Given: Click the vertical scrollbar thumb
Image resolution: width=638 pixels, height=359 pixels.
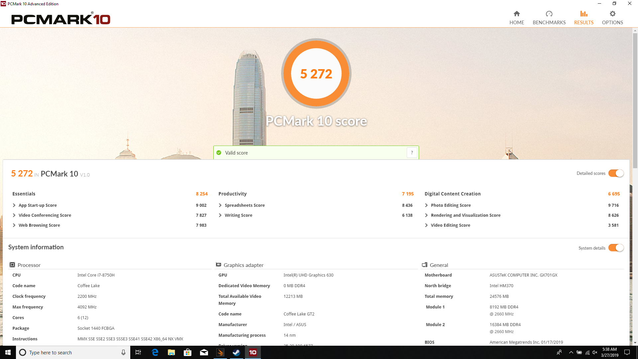Looking at the screenshot, I should pyautogui.click(x=635, y=100).
